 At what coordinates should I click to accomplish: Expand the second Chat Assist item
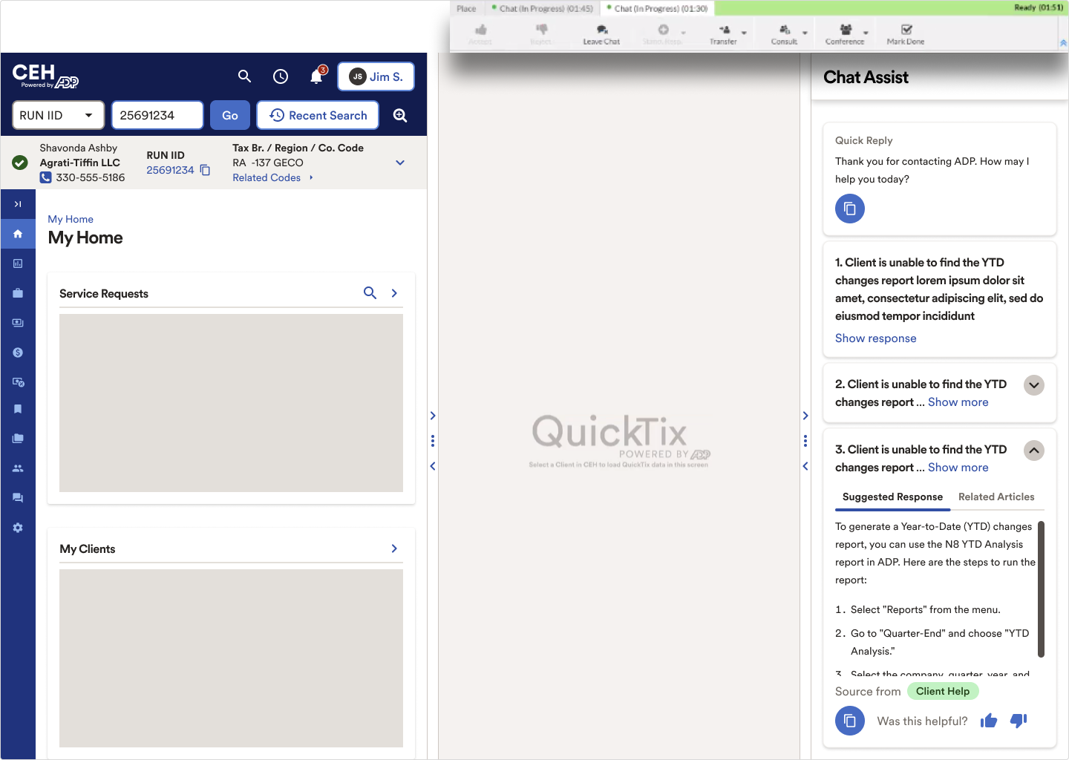(x=1034, y=385)
